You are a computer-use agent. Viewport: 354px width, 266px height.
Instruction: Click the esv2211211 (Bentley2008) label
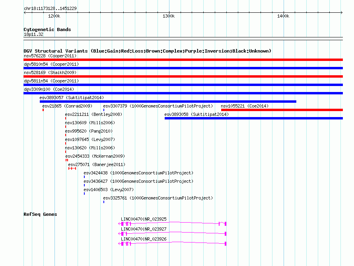[x=93, y=114]
